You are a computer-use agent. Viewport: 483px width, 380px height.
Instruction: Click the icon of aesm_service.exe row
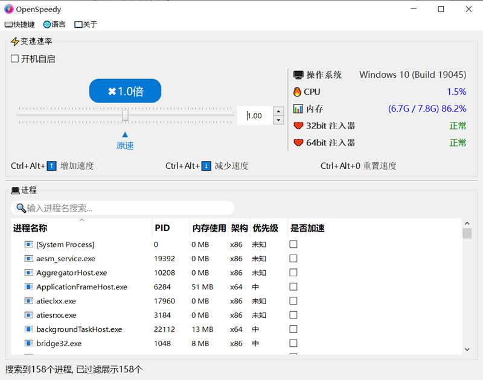point(28,259)
